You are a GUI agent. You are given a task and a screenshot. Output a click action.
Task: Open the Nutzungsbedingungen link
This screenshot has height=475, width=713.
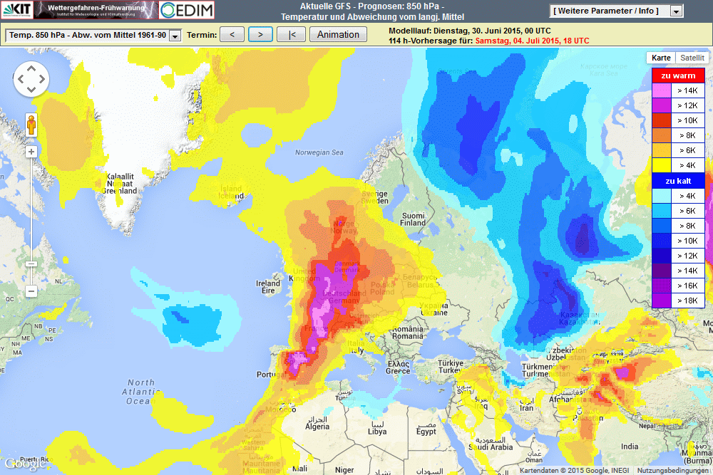(672, 470)
